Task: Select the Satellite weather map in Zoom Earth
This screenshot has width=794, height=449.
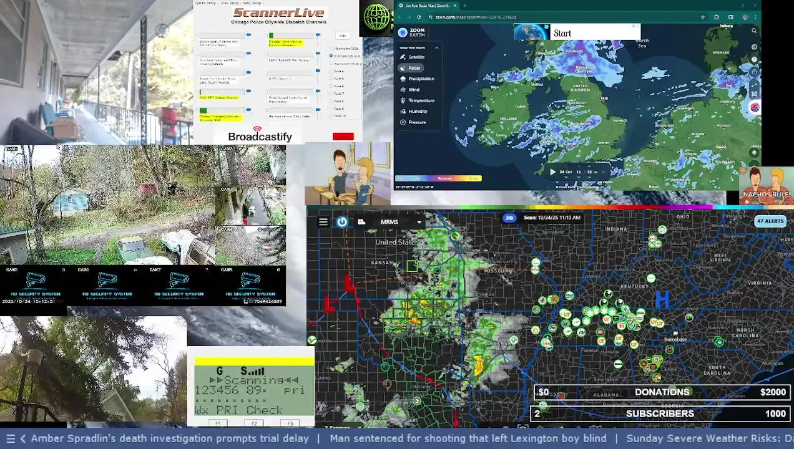Action: point(412,57)
